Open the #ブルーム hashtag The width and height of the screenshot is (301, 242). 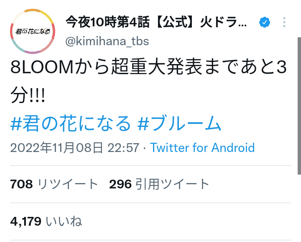pos(179,124)
